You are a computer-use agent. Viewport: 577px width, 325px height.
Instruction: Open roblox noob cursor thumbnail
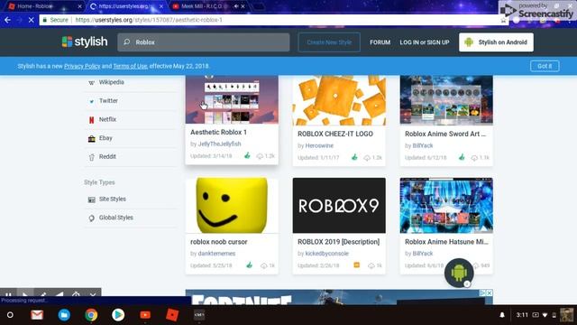click(232, 205)
